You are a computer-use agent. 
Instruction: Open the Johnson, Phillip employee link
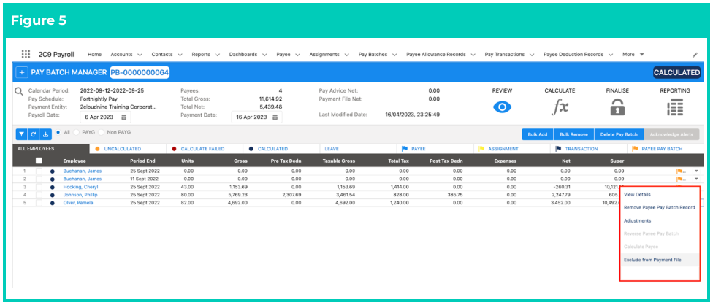80,195
